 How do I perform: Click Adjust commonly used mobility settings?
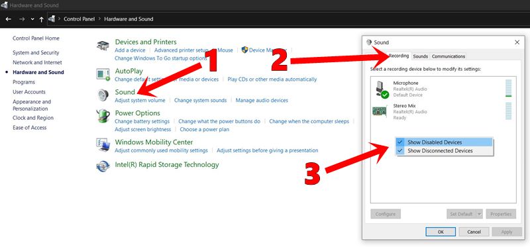[161, 150]
